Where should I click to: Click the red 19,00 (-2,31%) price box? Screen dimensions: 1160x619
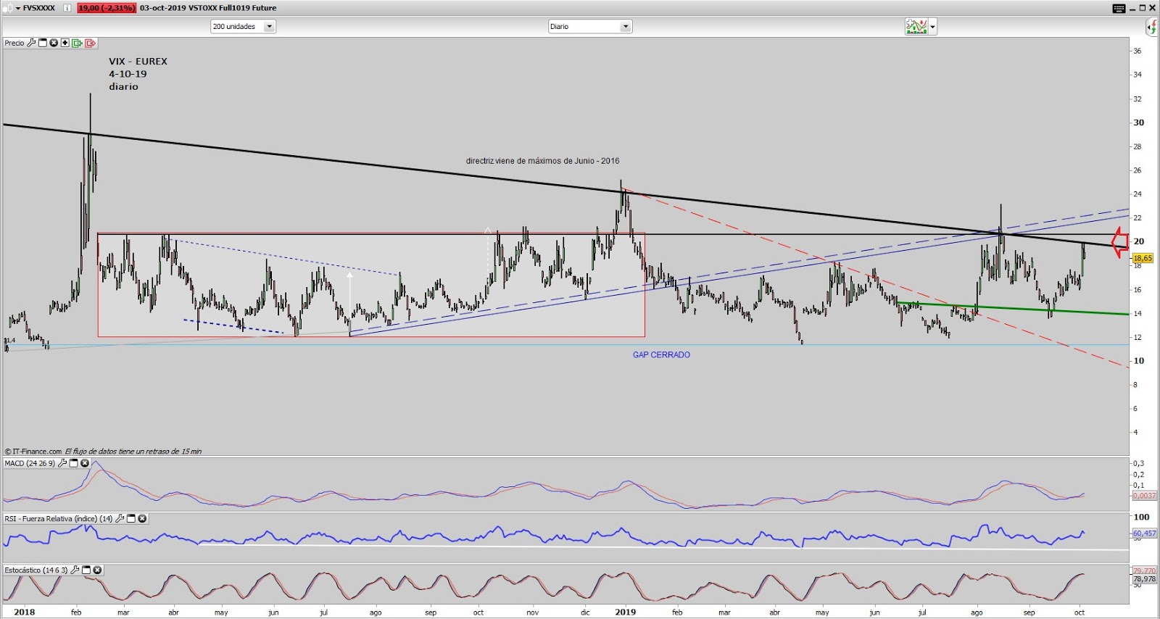click(107, 8)
